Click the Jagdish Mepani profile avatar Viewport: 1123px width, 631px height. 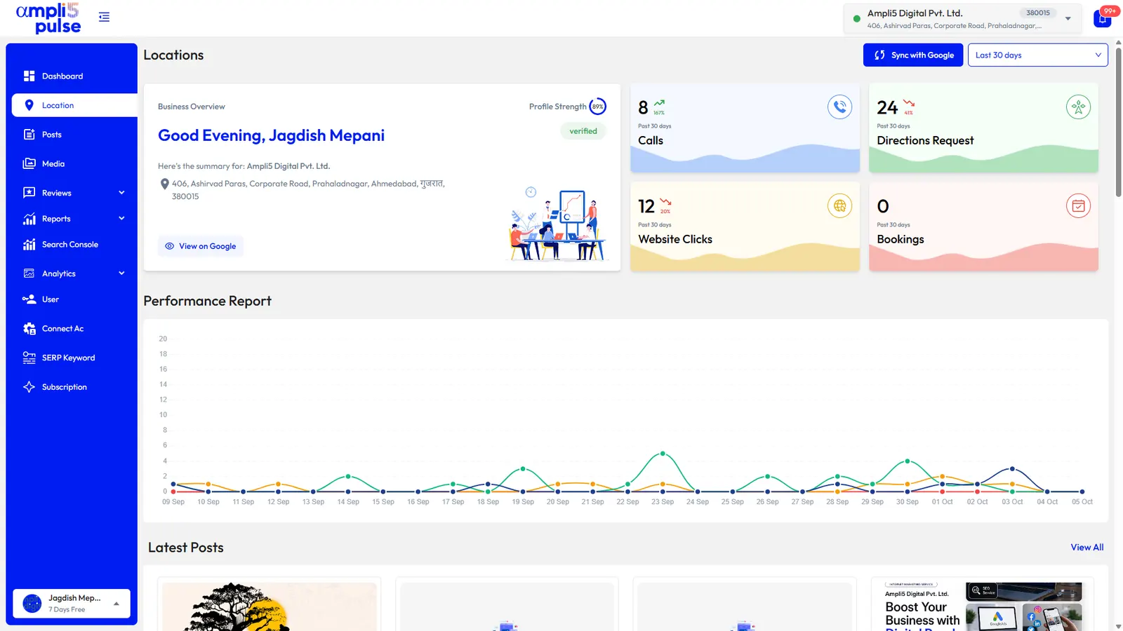32,603
